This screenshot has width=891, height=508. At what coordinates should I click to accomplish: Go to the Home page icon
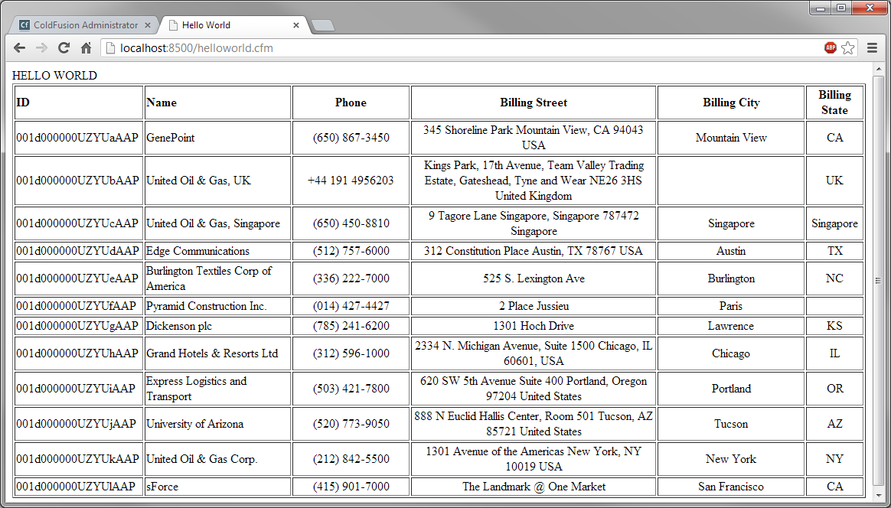click(86, 48)
